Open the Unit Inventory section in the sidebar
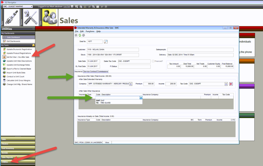The height and width of the screenshot is (166, 263). [x=18, y=148]
